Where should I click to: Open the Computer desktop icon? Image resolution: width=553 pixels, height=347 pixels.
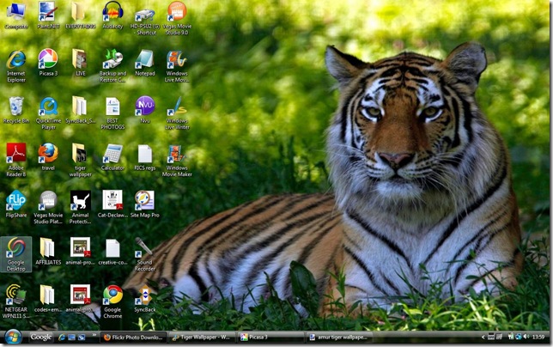point(16,15)
